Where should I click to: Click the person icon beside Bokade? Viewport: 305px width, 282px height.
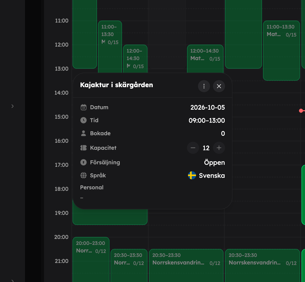click(83, 133)
